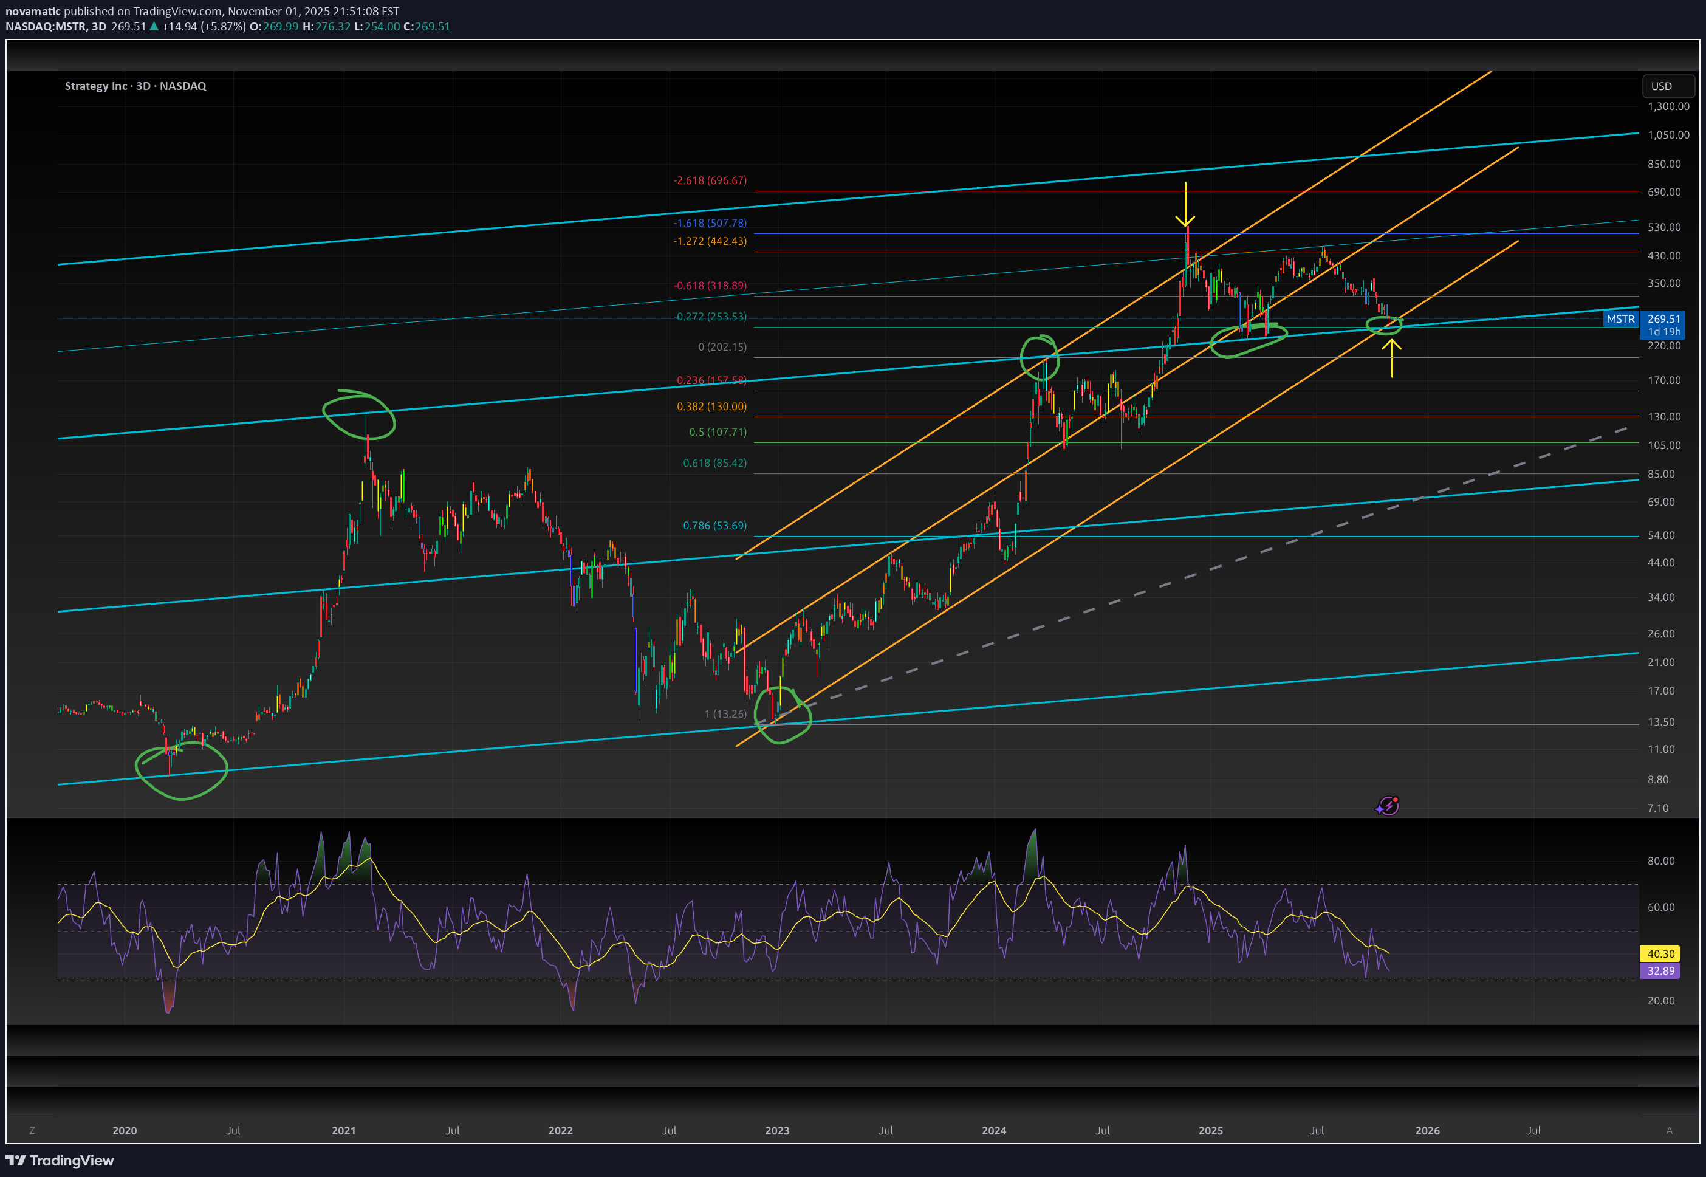Click the NASDAQ:MSTR, 3D symbol text in header
The height and width of the screenshot is (1177, 1706).
55,27
